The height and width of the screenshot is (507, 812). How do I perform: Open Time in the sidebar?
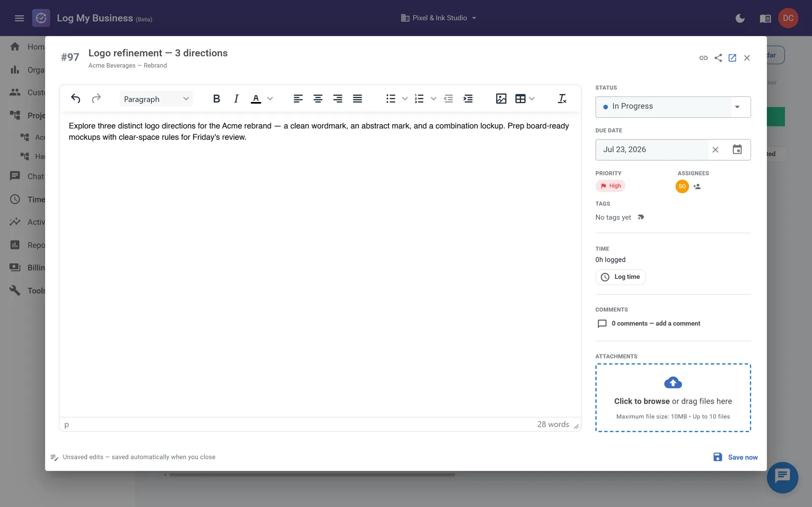tap(27, 199)
